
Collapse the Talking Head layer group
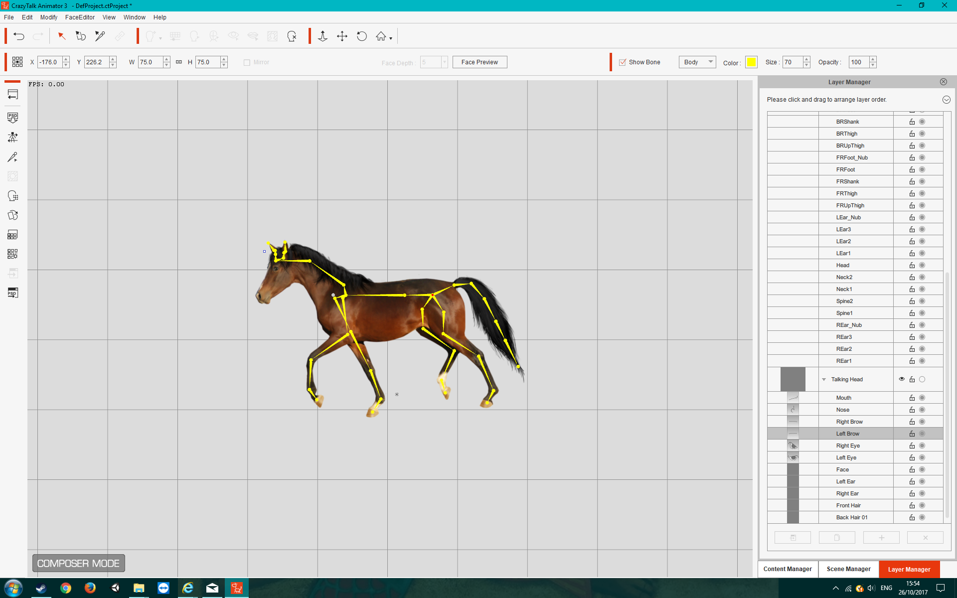click(x=824, y=380)
